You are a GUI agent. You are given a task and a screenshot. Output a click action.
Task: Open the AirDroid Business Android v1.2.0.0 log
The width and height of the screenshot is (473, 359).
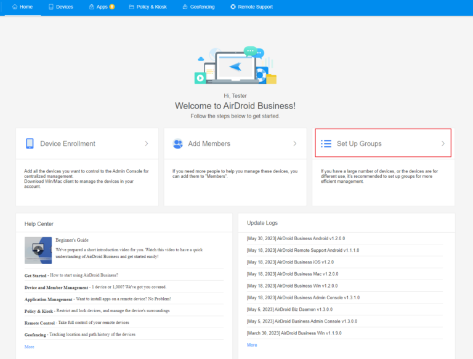pos(296,238)
